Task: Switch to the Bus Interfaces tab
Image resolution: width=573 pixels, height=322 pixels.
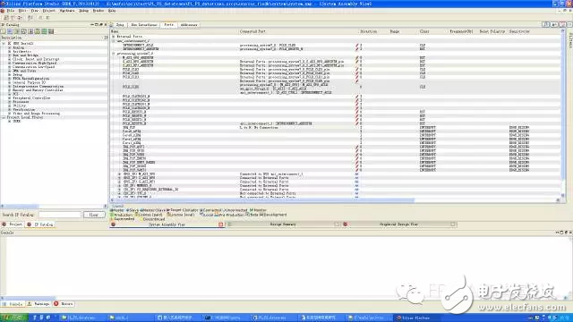Action: pyautogui.click(x=144, y=25)
